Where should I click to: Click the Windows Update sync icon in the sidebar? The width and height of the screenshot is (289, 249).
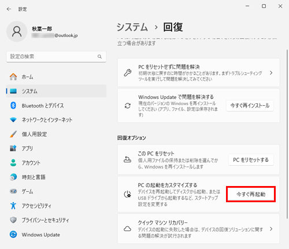click(x=13, y=235)
